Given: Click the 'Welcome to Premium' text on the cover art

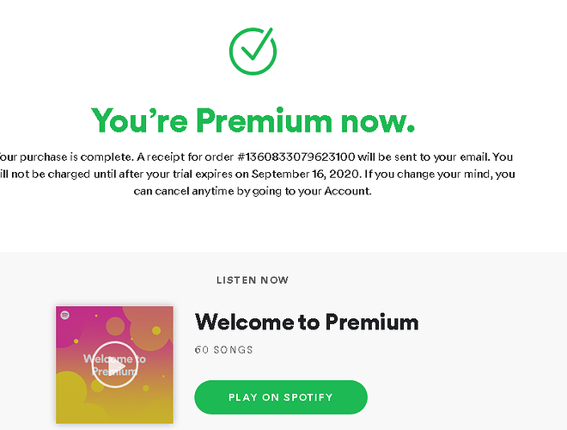Looking at the screenshot, I should point(114,365).
